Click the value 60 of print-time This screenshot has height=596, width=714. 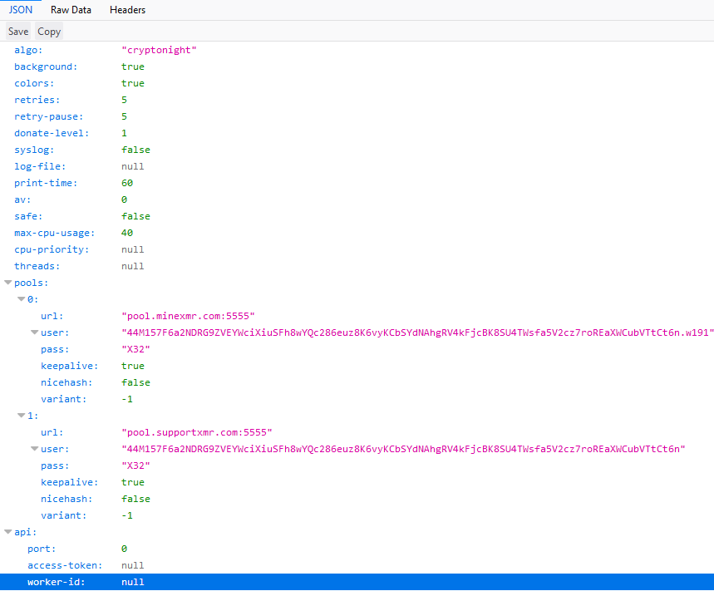tap(127, 183)
